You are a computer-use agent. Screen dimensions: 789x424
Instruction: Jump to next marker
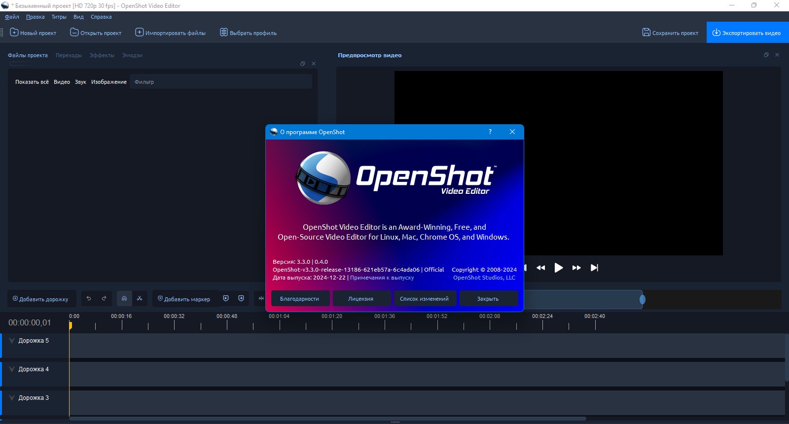(241, 298)
